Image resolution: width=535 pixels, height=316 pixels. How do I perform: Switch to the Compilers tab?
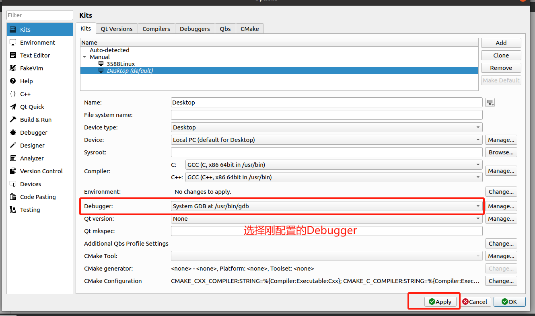pos(156,29)
